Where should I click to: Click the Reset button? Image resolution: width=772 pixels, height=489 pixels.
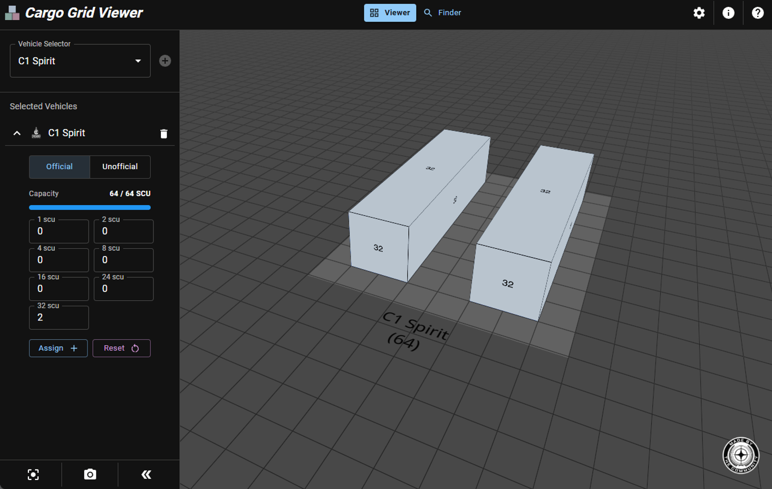point(122,348)
